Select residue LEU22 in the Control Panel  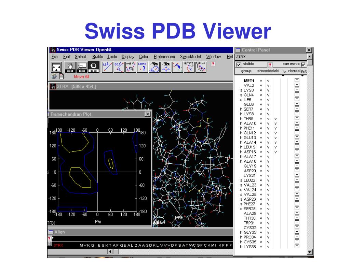tap(249, 180)
